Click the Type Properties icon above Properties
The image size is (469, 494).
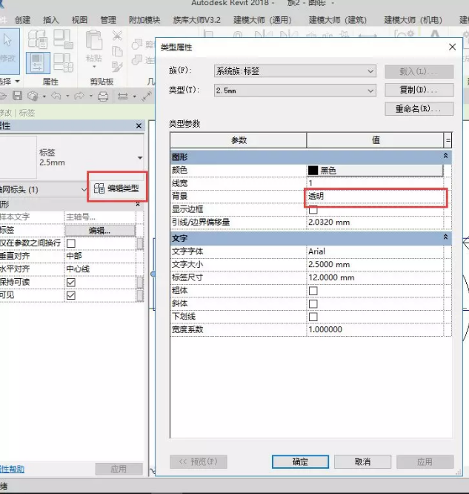point(39,39)
